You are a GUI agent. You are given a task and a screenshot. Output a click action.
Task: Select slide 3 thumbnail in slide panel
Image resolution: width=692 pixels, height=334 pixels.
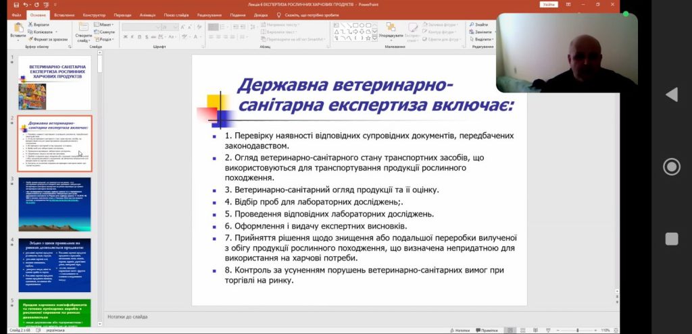(x=54, y=204)
